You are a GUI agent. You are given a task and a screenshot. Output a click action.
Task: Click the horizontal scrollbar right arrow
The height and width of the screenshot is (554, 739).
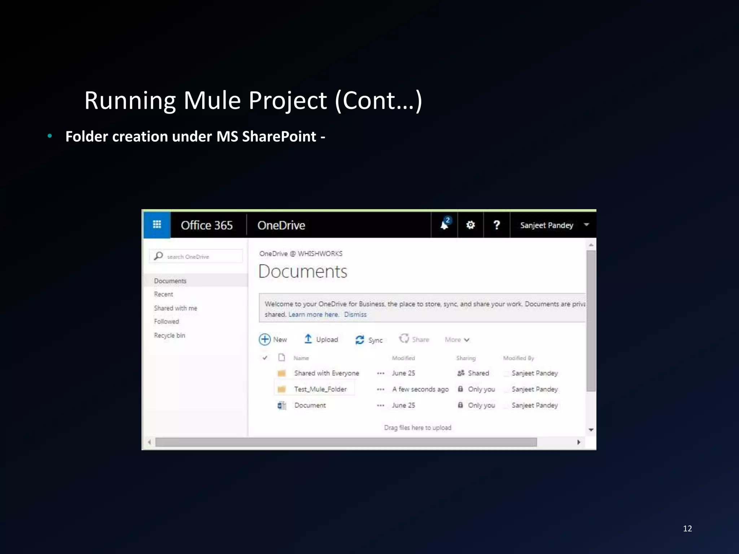point(579,442)
